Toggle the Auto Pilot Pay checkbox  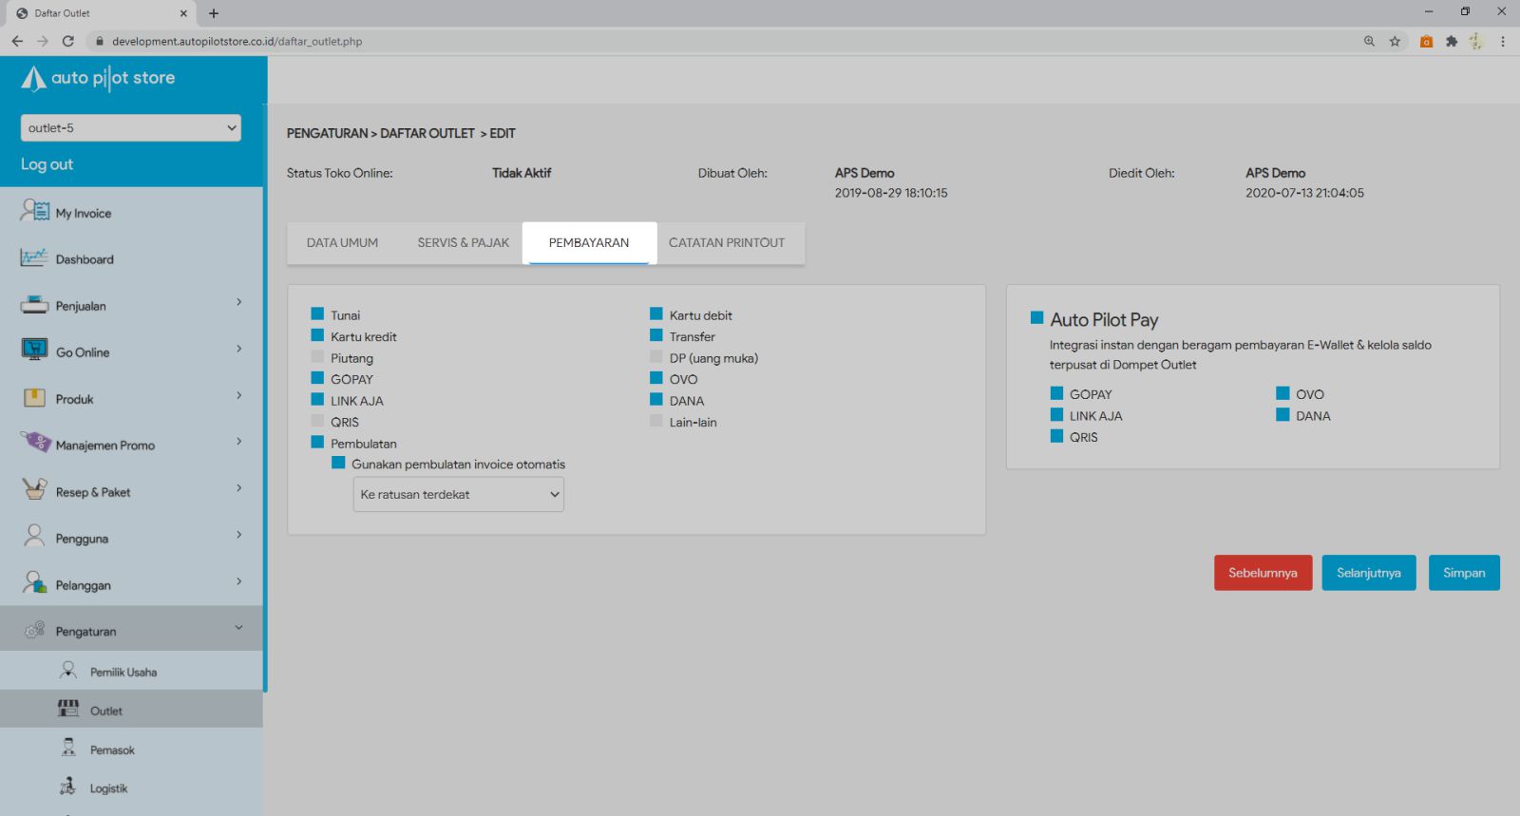click(x=1036, y=318)
